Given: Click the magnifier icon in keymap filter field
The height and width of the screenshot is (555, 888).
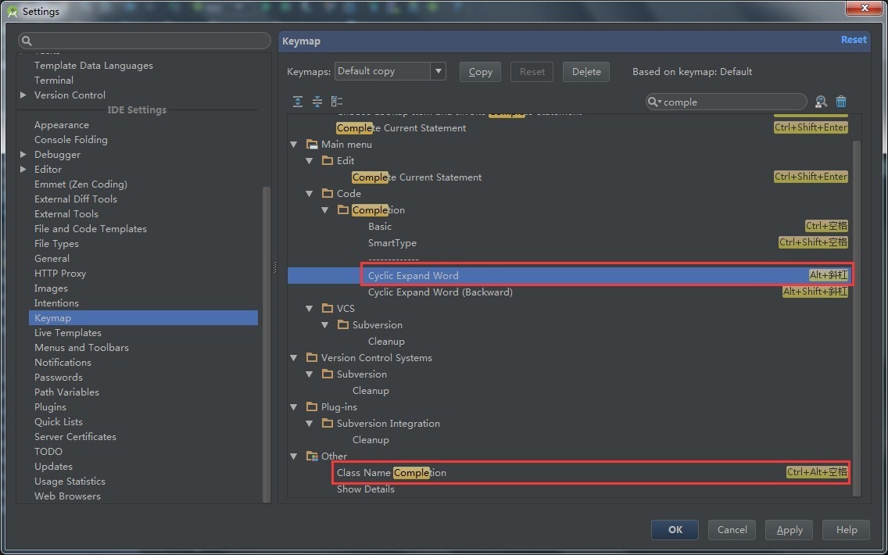Looking at the screenshot, I should tap(654, 102).
